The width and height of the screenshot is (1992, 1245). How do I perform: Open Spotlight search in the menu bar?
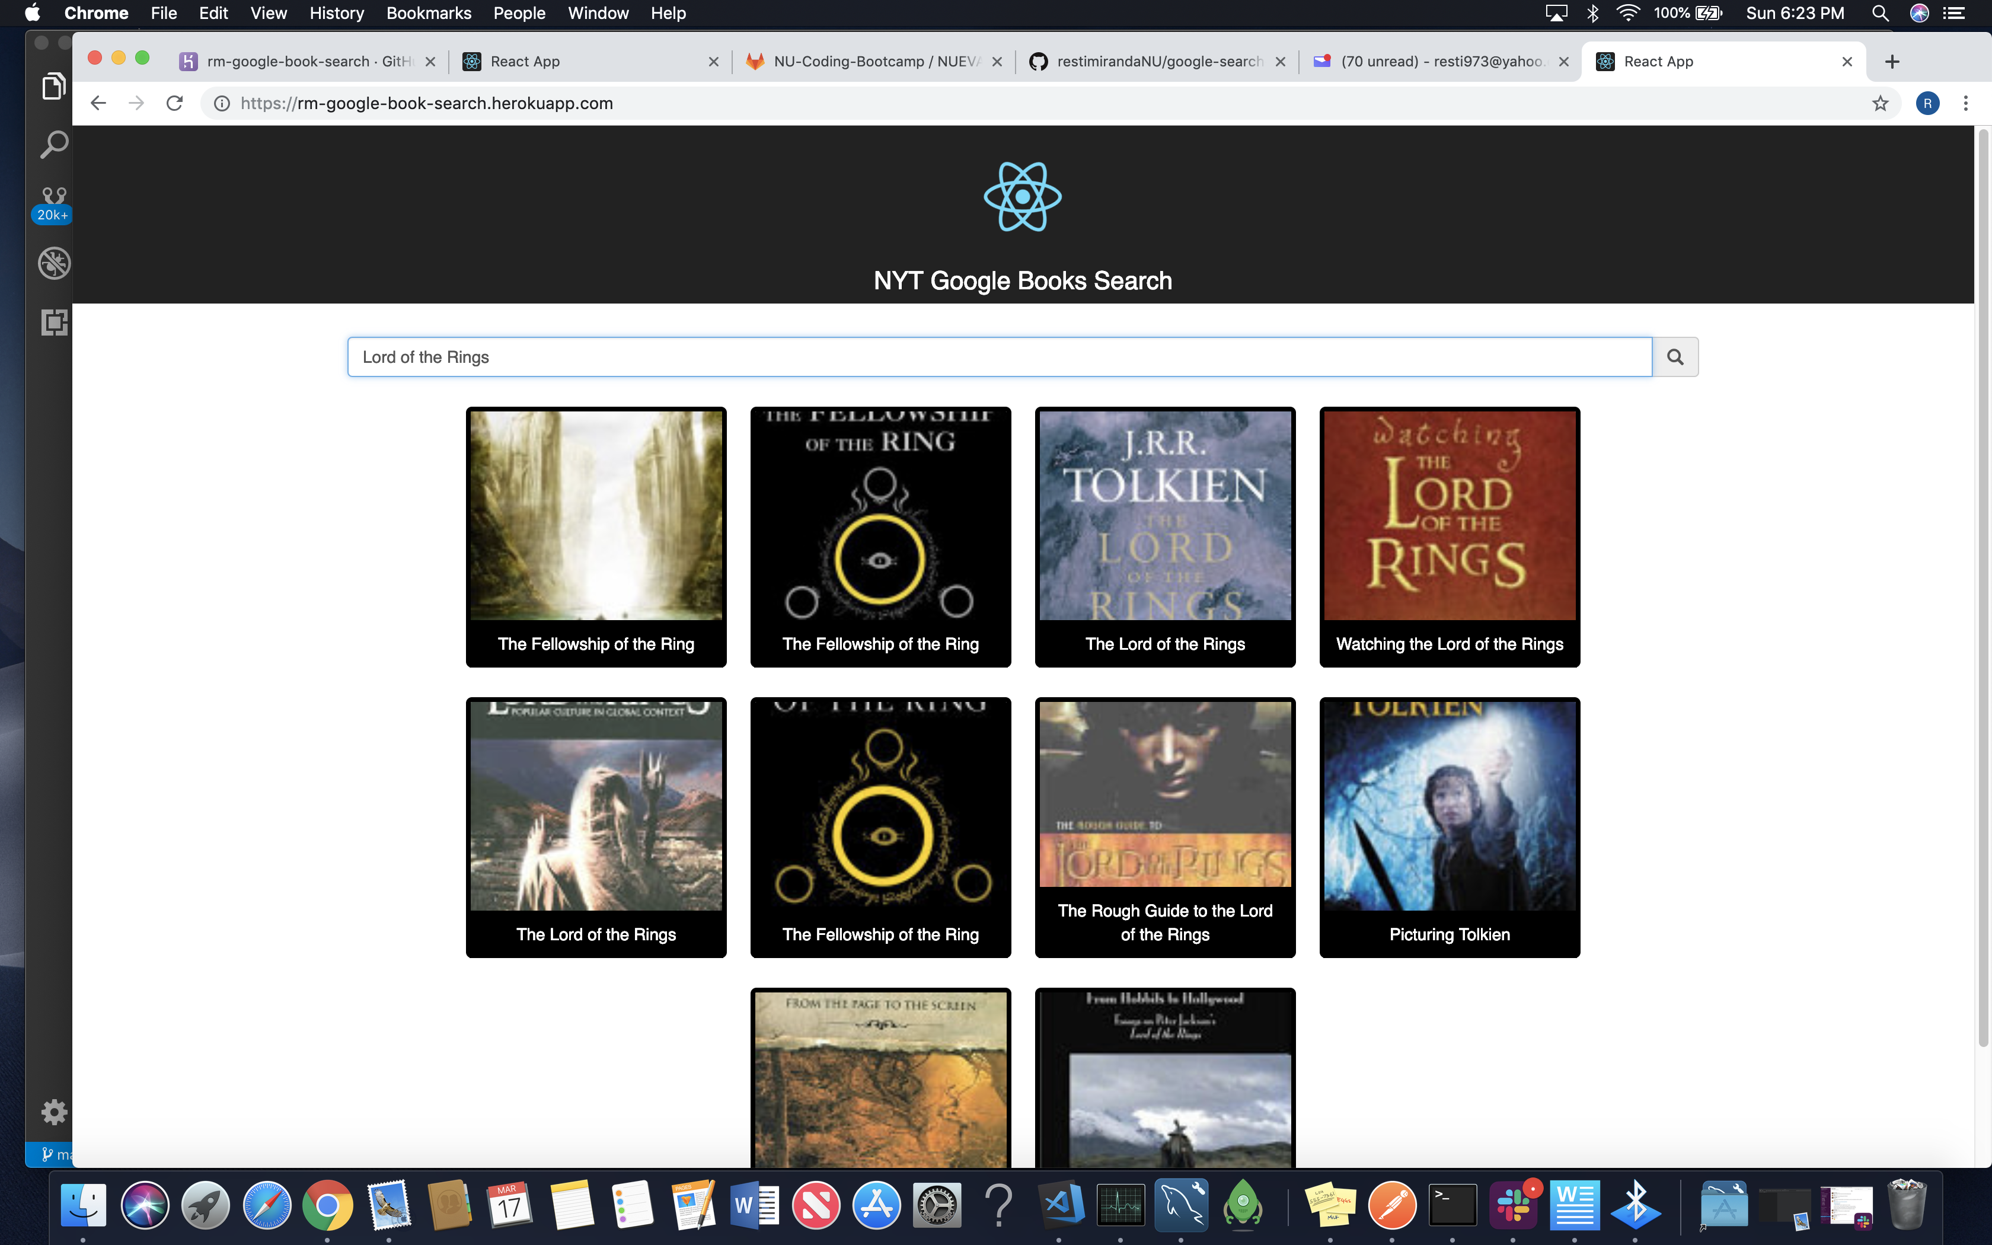[x=1880, y=13]
